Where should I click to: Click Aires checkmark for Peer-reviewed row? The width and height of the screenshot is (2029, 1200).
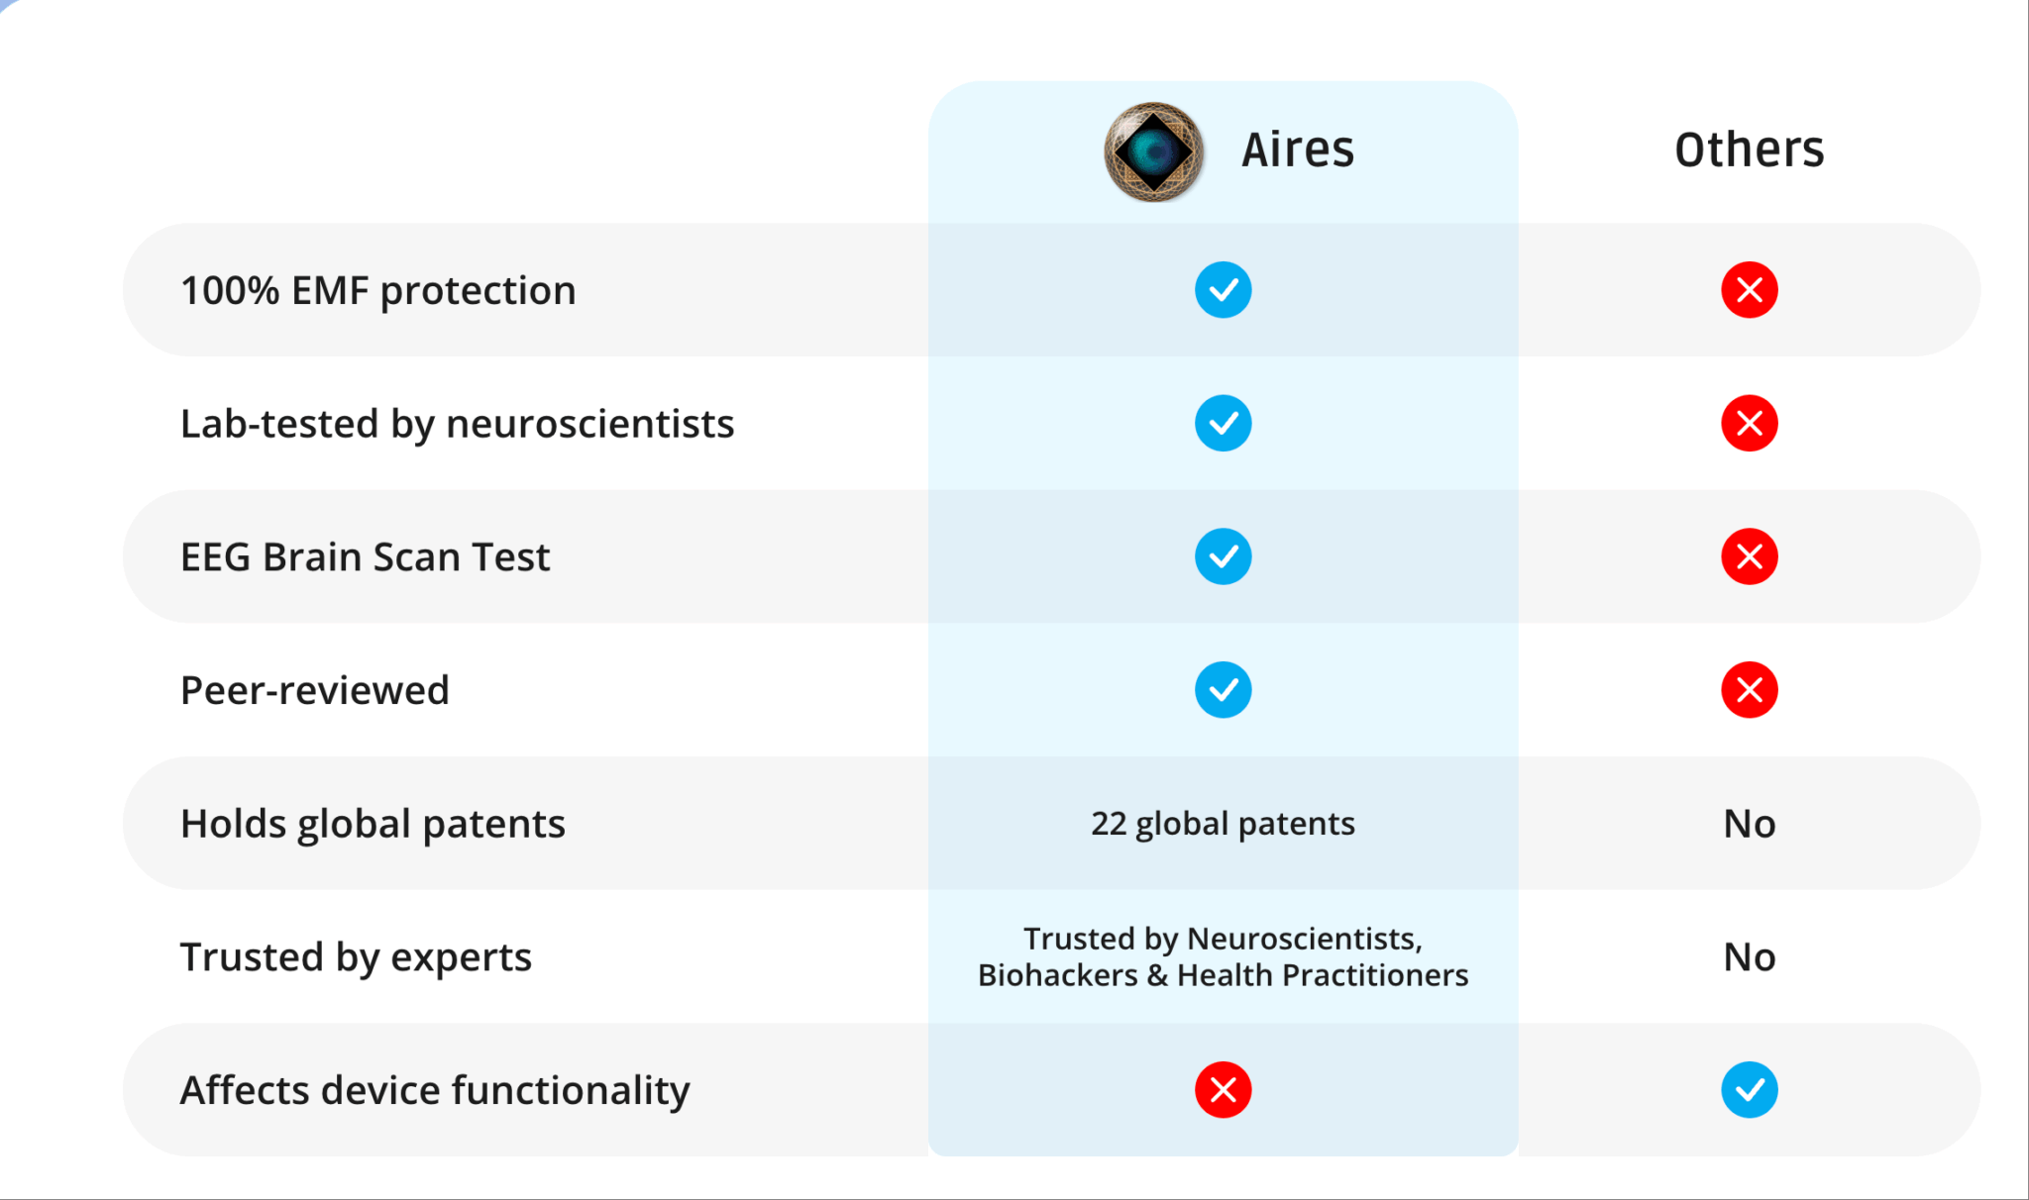coord(1223,690)
